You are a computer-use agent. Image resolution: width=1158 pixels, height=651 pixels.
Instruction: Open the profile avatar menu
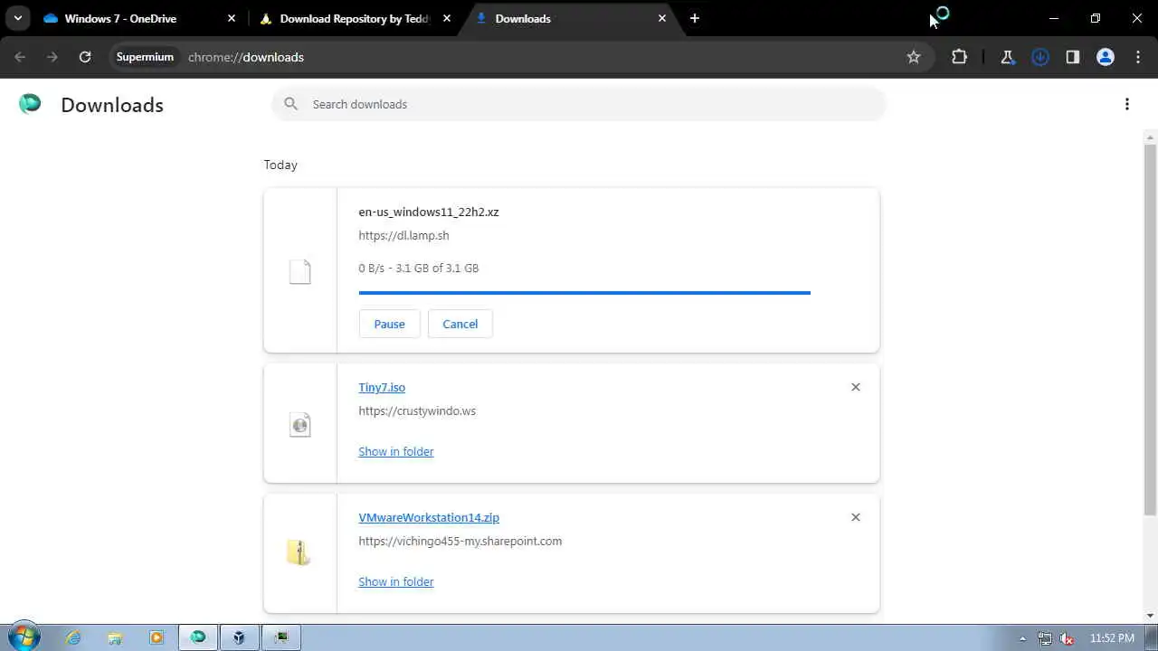1106,57
